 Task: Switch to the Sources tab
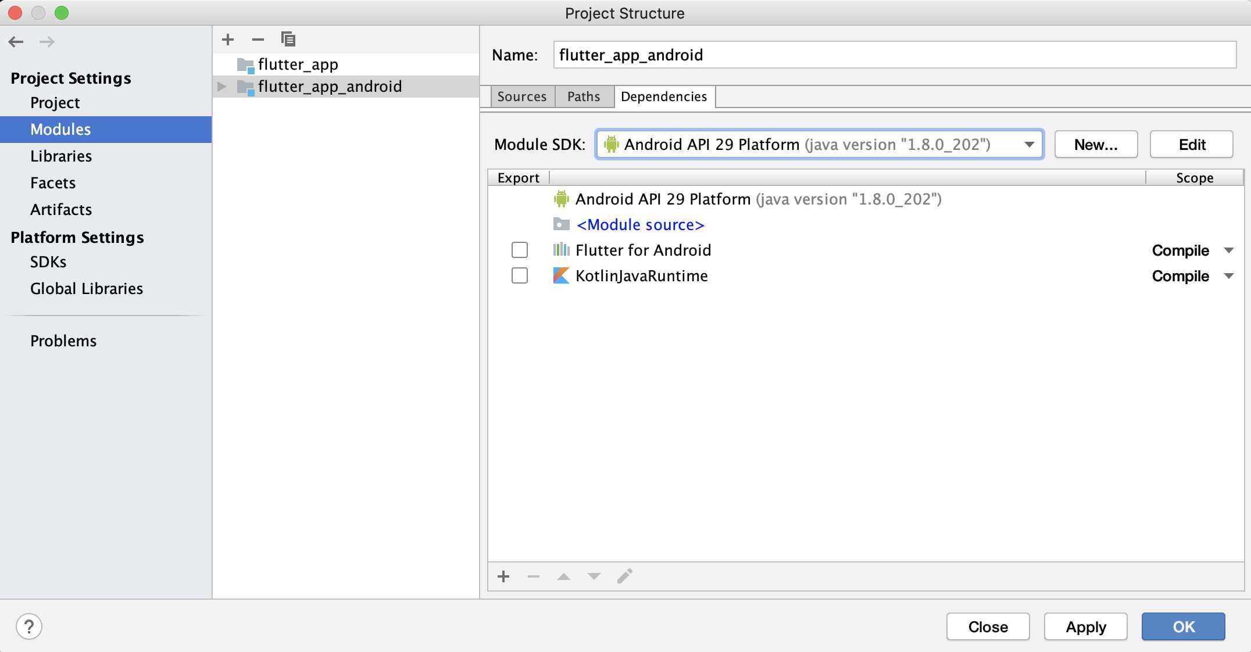click(x=522, y=96)
